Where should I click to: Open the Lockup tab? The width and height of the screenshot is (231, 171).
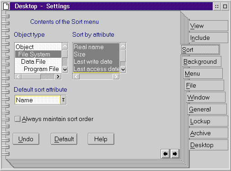(208, 121)
